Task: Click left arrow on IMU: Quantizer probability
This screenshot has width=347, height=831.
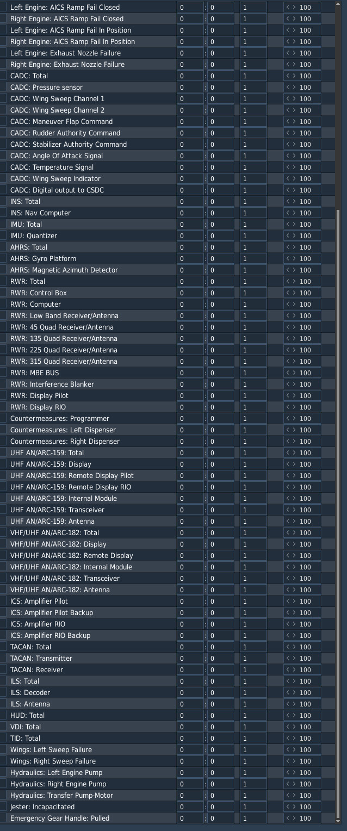Action: point(288,235)
